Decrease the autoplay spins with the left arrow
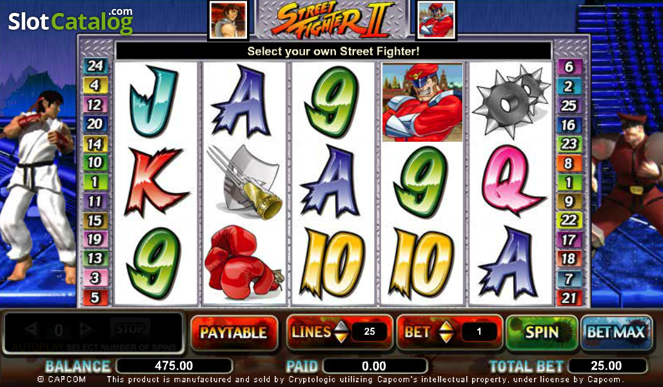The image size is (663, 387). coord(32,329)
